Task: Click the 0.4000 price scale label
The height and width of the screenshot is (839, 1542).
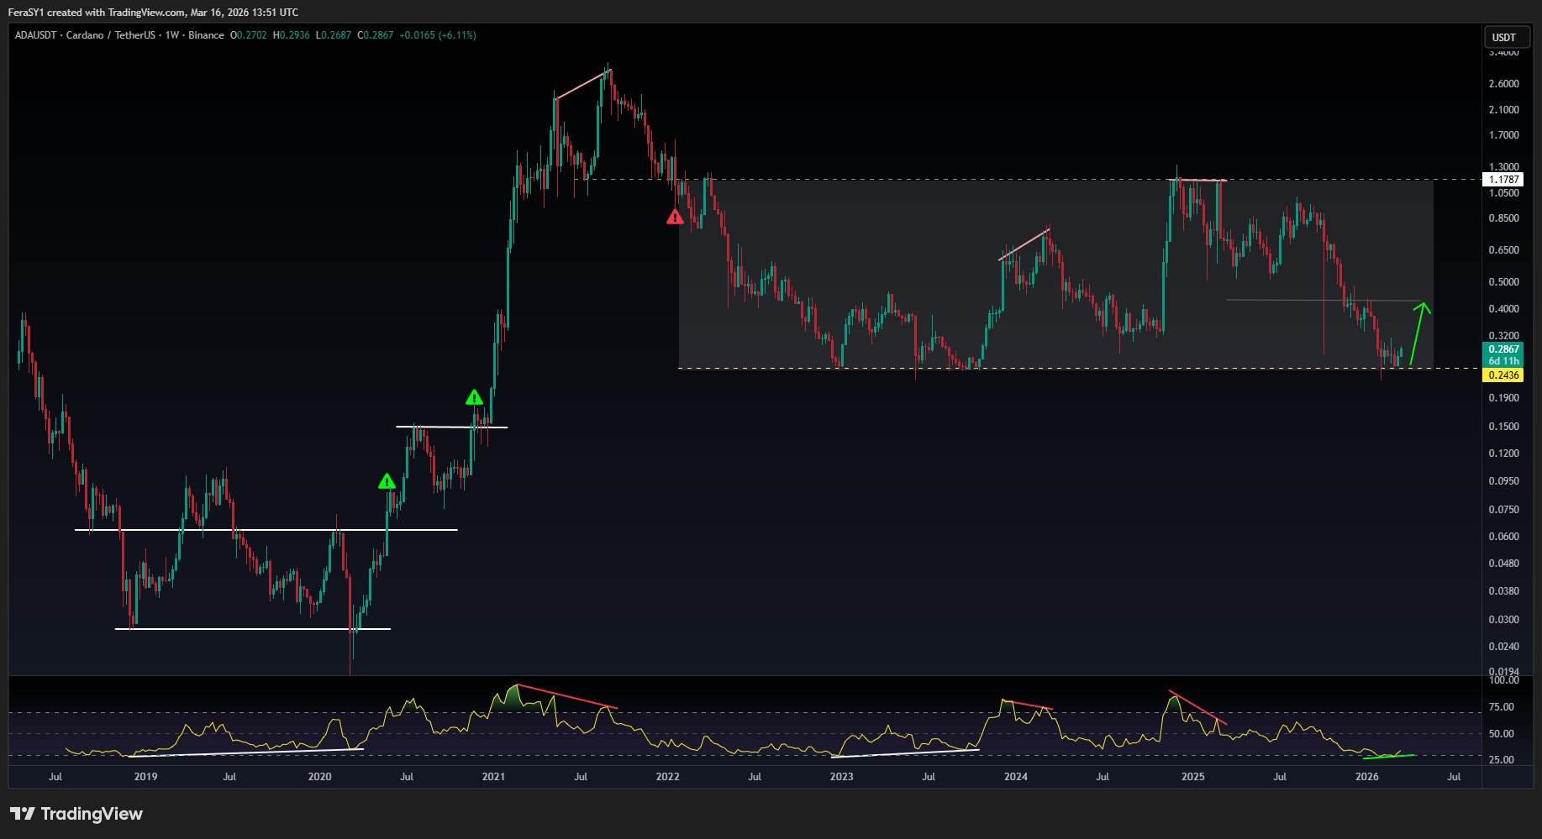Action: [1504, 309]
